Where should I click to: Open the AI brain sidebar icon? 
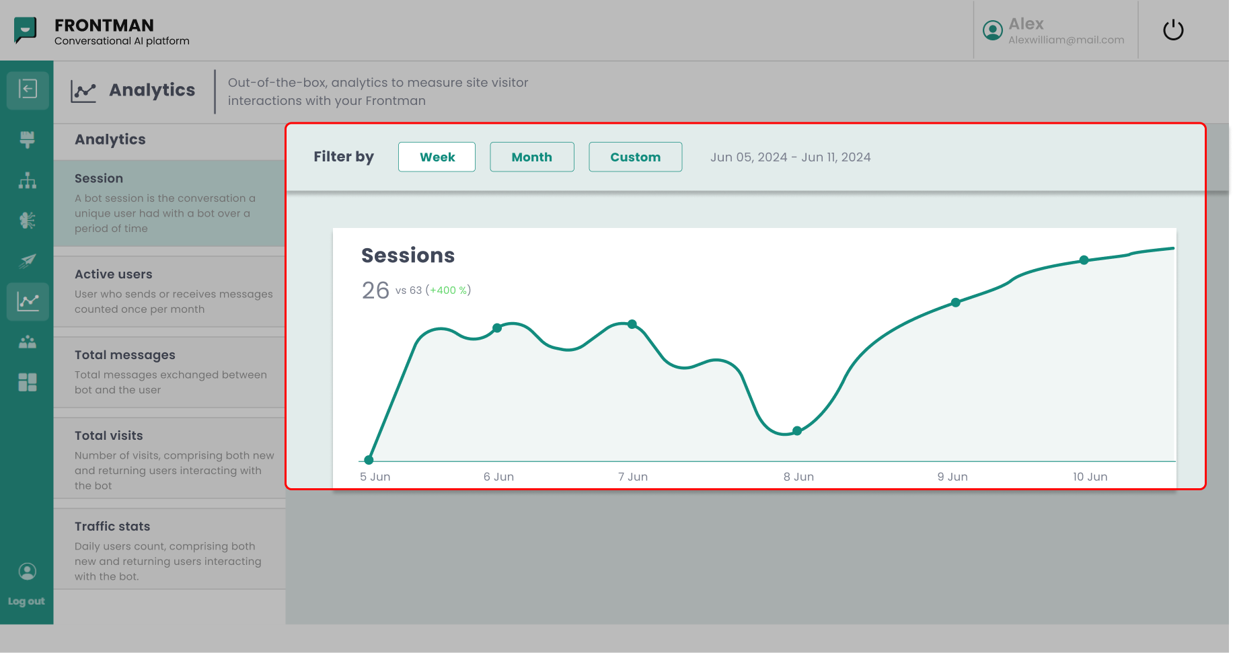[x=28, y=221]
